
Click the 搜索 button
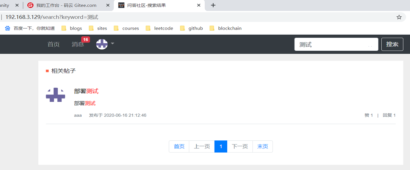[x=392, y=44]
